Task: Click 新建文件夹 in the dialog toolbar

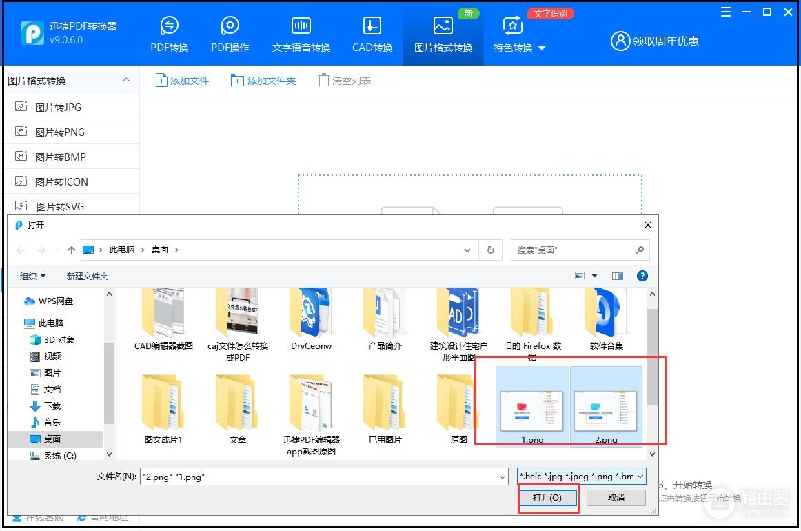Action: point(88,276)
